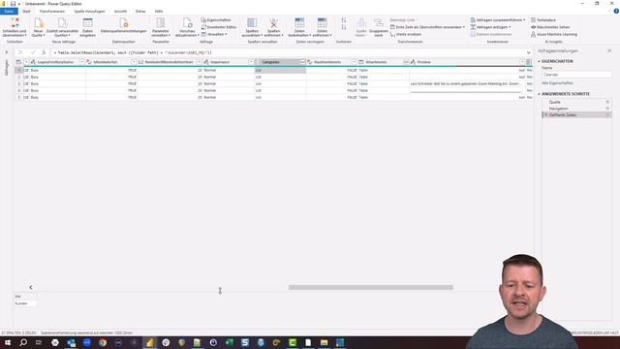Screen dimensions: 620x349
Task: Expand the Attachments column button
Action: (x=406, y=62)
